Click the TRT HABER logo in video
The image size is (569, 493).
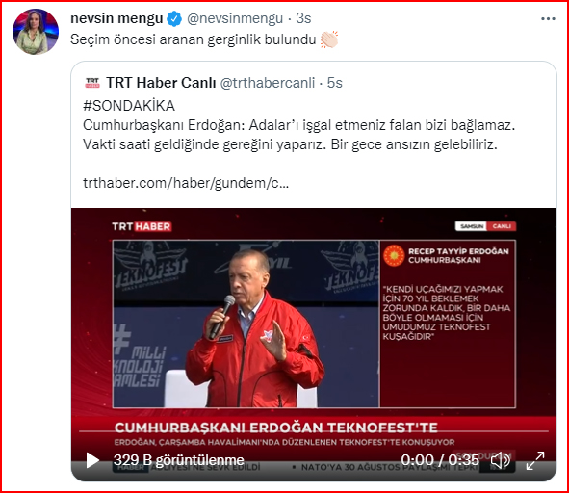(x=142, y=226)
